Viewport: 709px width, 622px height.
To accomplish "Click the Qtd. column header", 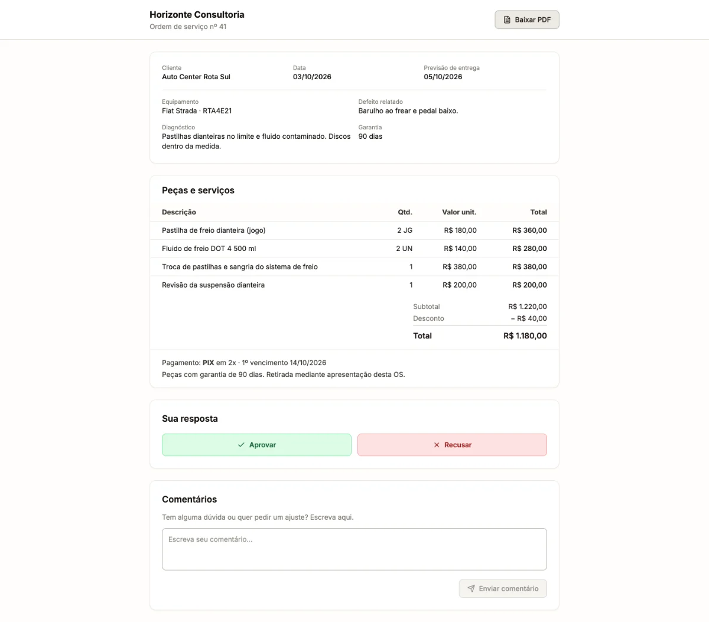I will point(405,212).
